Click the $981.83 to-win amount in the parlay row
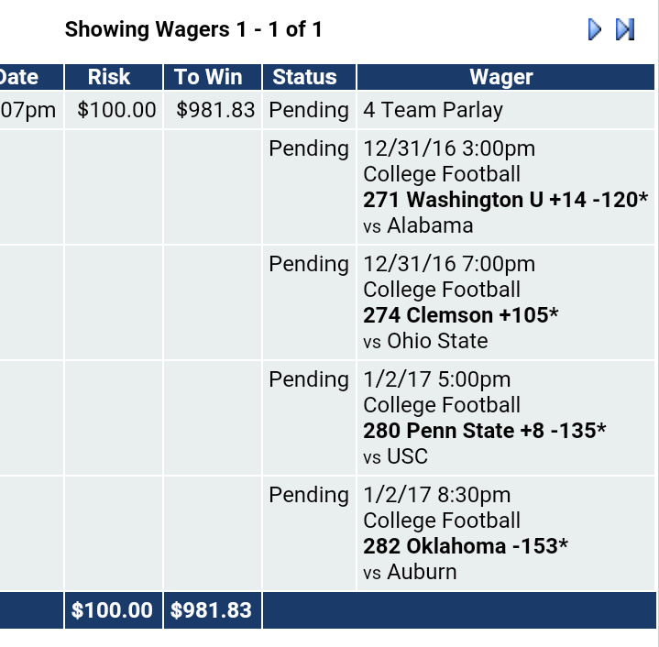659x647 pixels. pyautogui.click(x=215, y=110)
